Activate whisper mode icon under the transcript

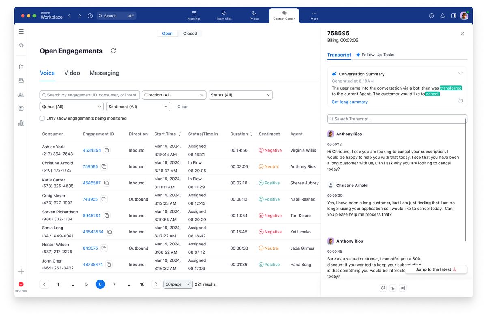pos(392,288)
